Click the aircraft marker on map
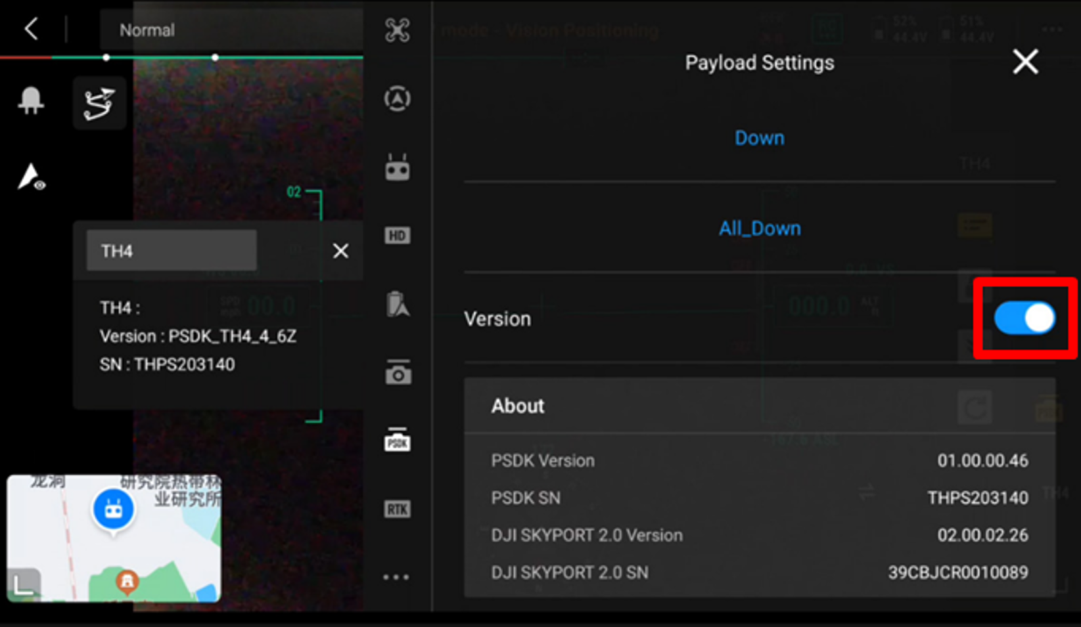The height and width of the screenshot is (627, 1081). 114,509
